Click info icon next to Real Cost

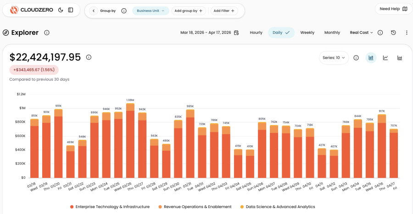pos(380,33)
